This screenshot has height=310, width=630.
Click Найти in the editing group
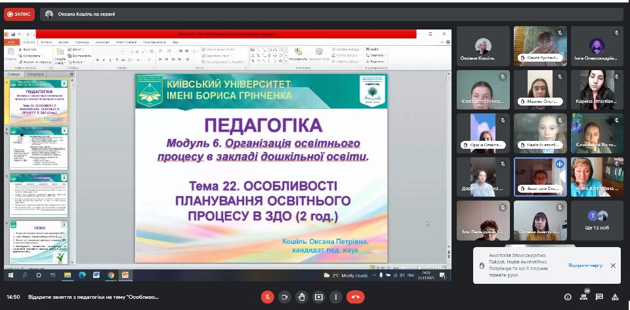coord(372,49)
